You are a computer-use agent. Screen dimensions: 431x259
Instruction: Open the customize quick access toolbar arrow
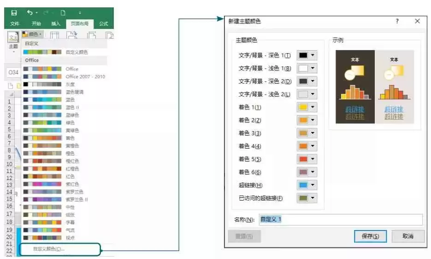tap(80, 13)
